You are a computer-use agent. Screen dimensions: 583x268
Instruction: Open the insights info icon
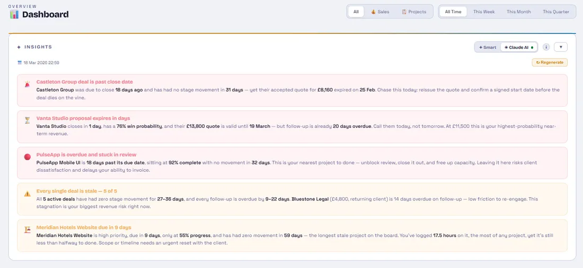[546, 47]
